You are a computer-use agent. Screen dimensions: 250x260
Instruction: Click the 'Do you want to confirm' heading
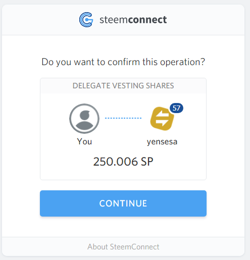[x=123, y=62]
